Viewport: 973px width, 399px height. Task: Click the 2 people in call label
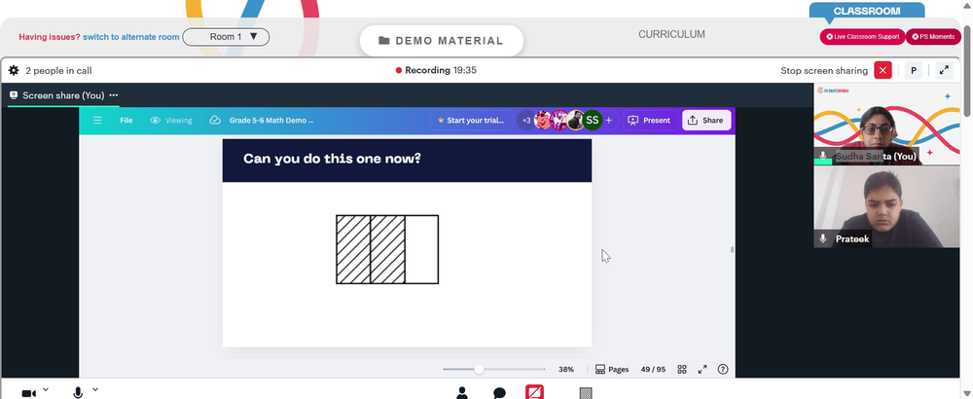click(58, 71)
